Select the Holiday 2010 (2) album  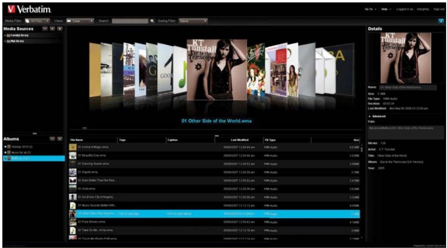[22, 147]
